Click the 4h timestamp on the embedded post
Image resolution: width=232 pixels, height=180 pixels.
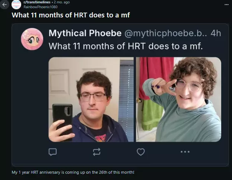click(216, 33)
